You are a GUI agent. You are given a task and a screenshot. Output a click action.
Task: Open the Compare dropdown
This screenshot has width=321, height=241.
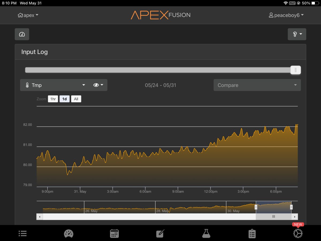(x=257, y=85)
